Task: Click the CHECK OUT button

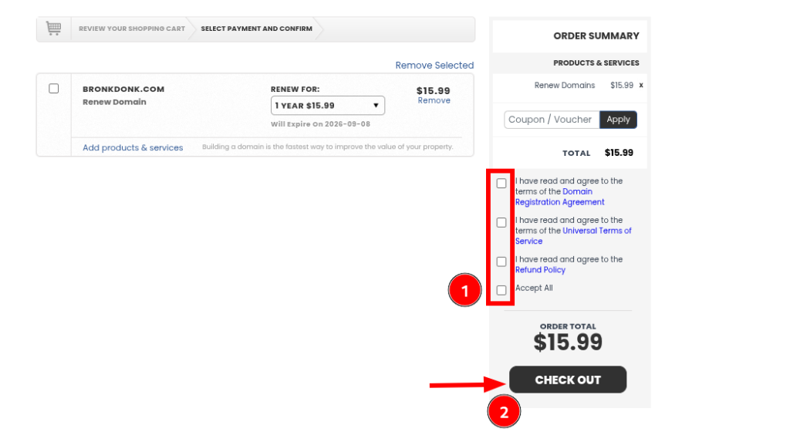Action: pos(568,380)
